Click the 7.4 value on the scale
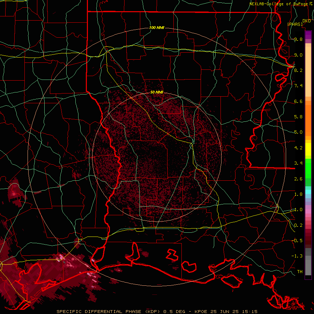 [x=298, y=86]
